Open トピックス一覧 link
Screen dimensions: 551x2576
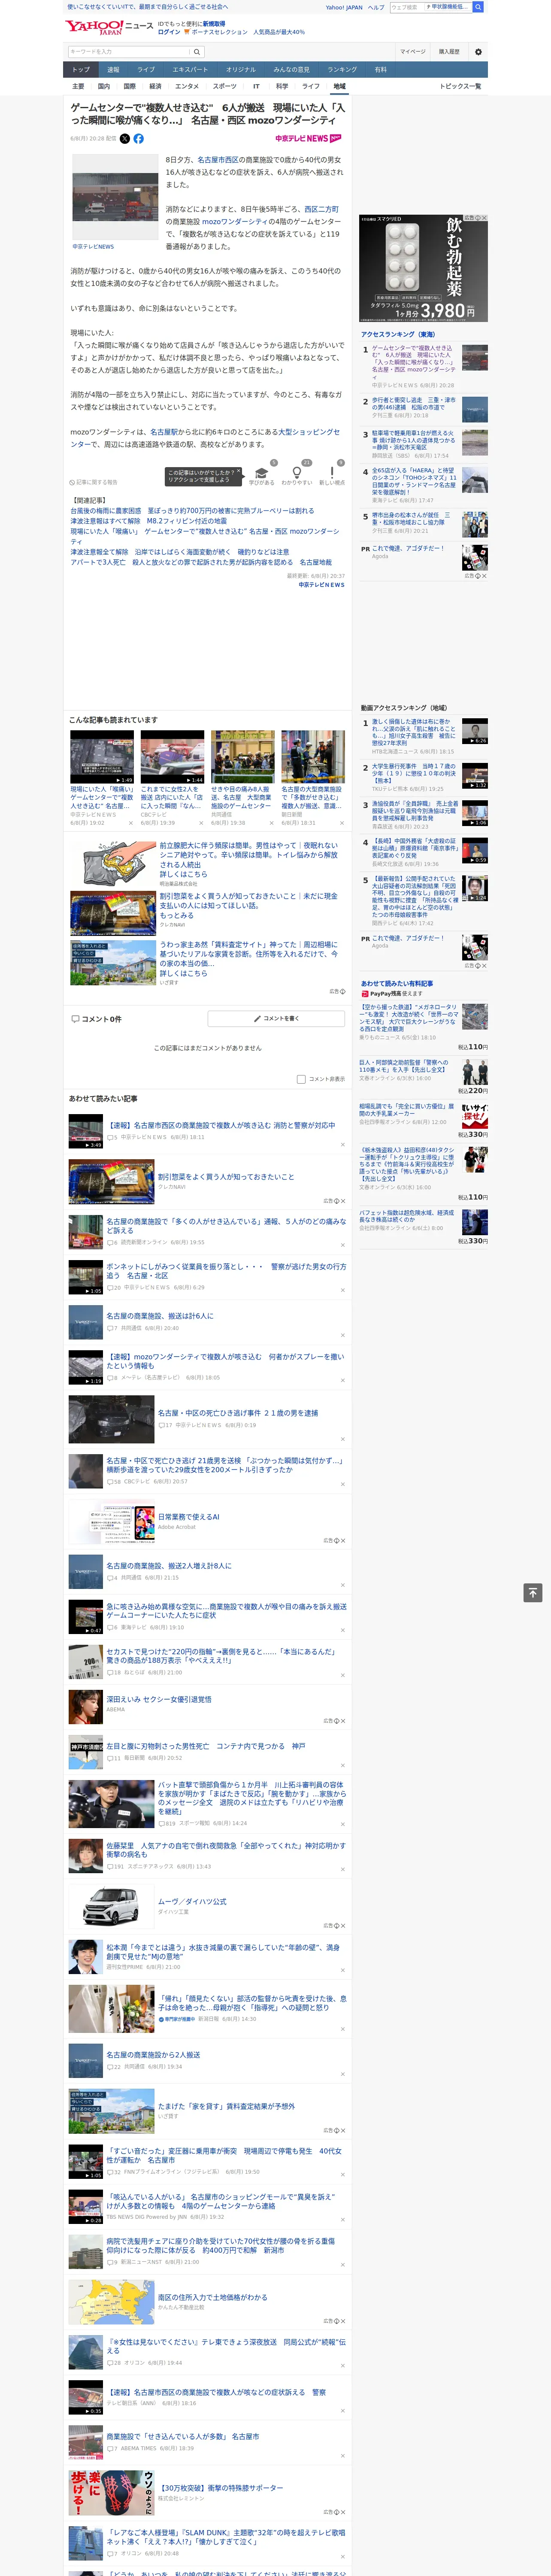click(x=460, y=86)
